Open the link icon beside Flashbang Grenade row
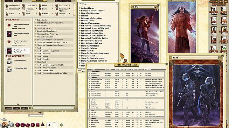The height and width of the screenshot is (128, 229). tap(89, 80)
